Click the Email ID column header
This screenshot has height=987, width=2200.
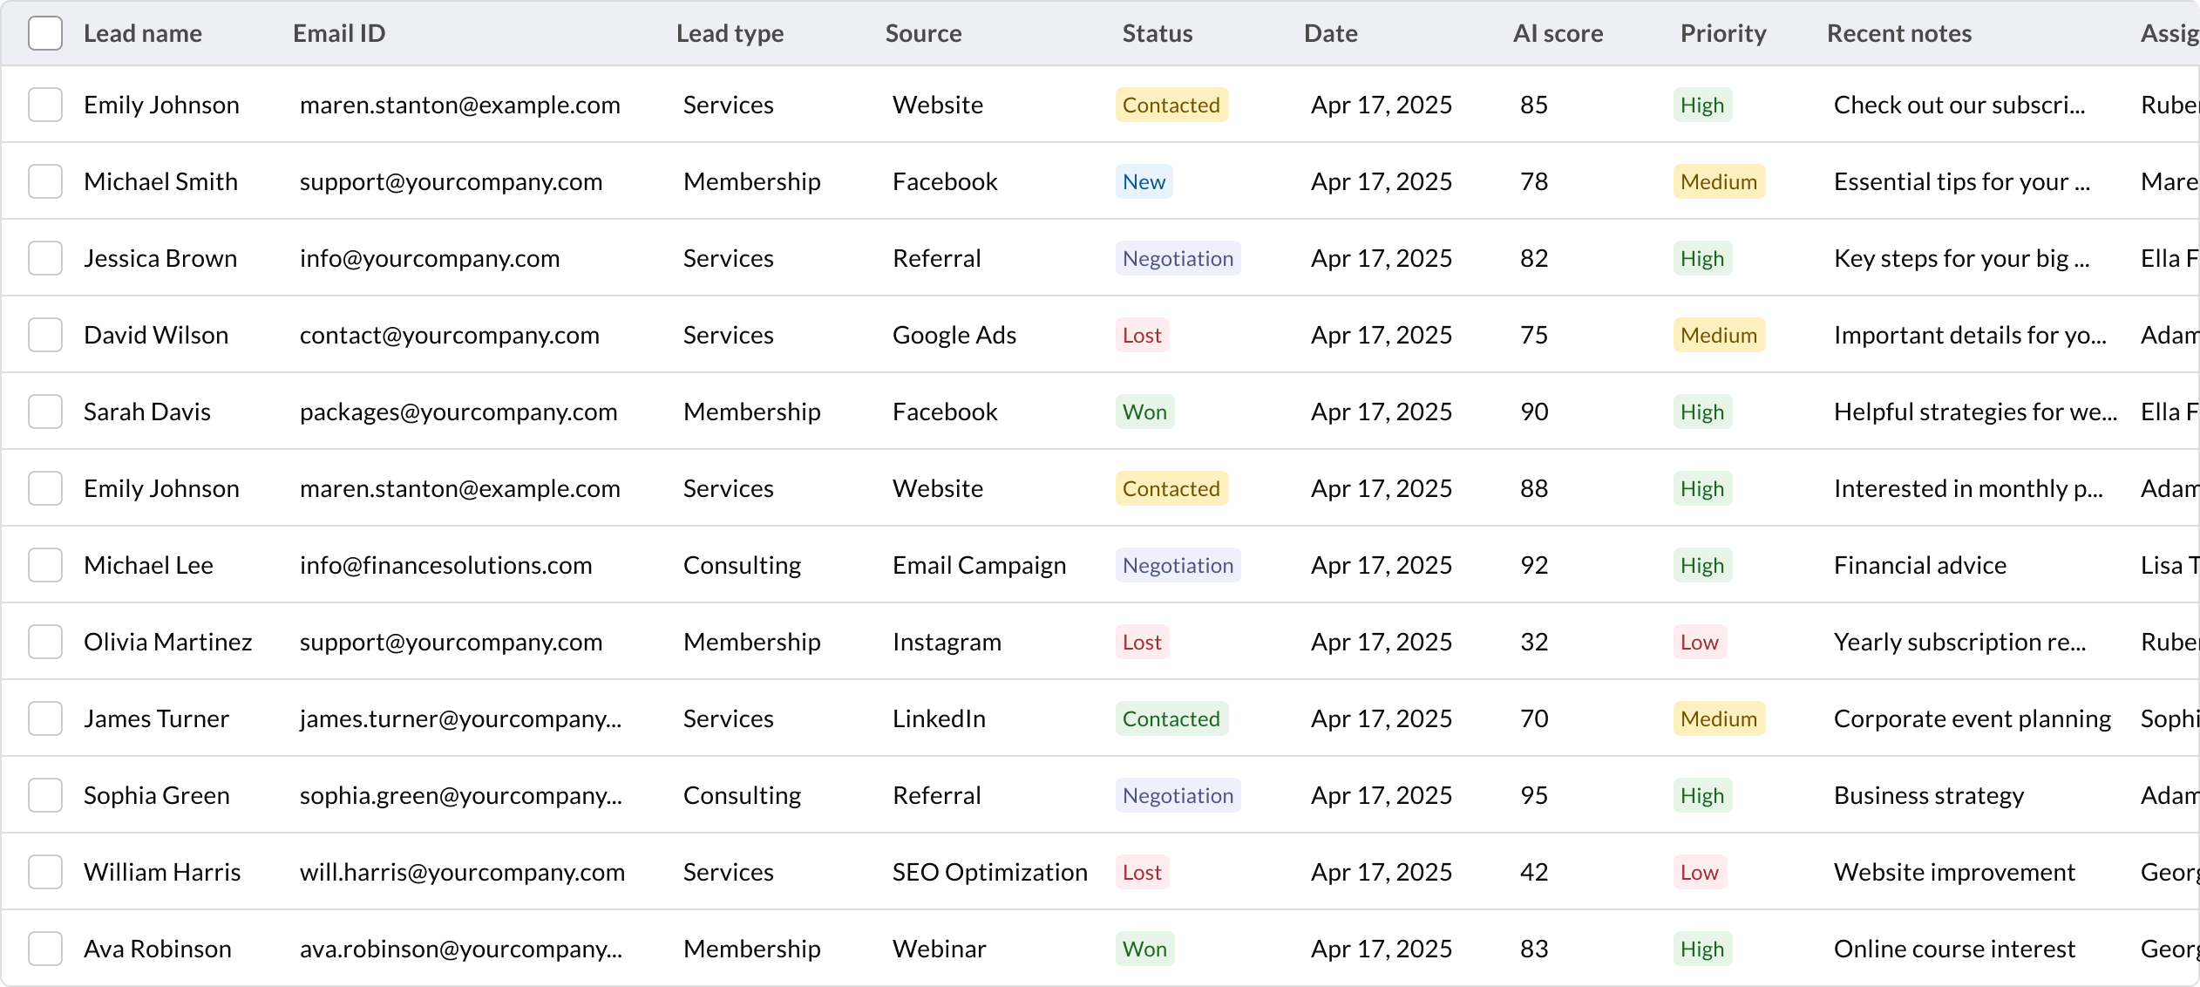[339, 33]
